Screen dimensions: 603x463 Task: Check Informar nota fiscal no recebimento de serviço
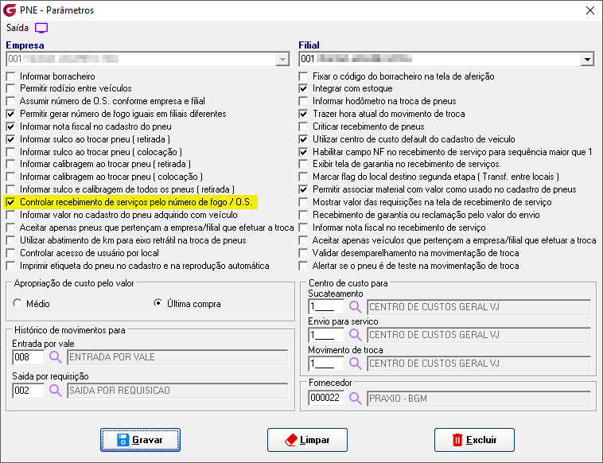pyautogui.click(x=303, y=228)
